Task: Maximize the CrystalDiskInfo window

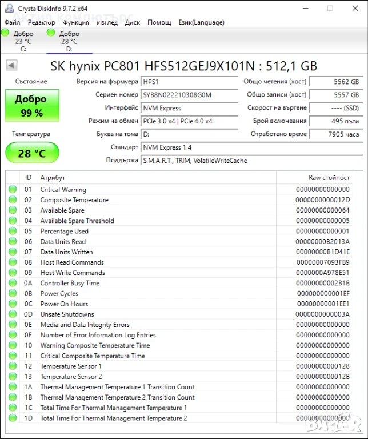Action: click(x=330, y=8)
